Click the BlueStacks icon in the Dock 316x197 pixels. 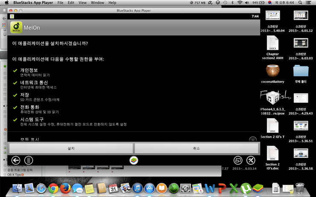(x=258, y=188)
